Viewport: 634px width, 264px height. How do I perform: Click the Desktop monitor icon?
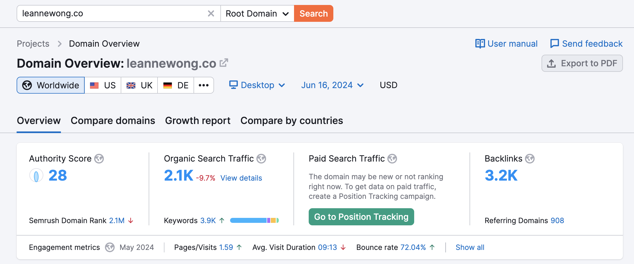coord(233,85)
